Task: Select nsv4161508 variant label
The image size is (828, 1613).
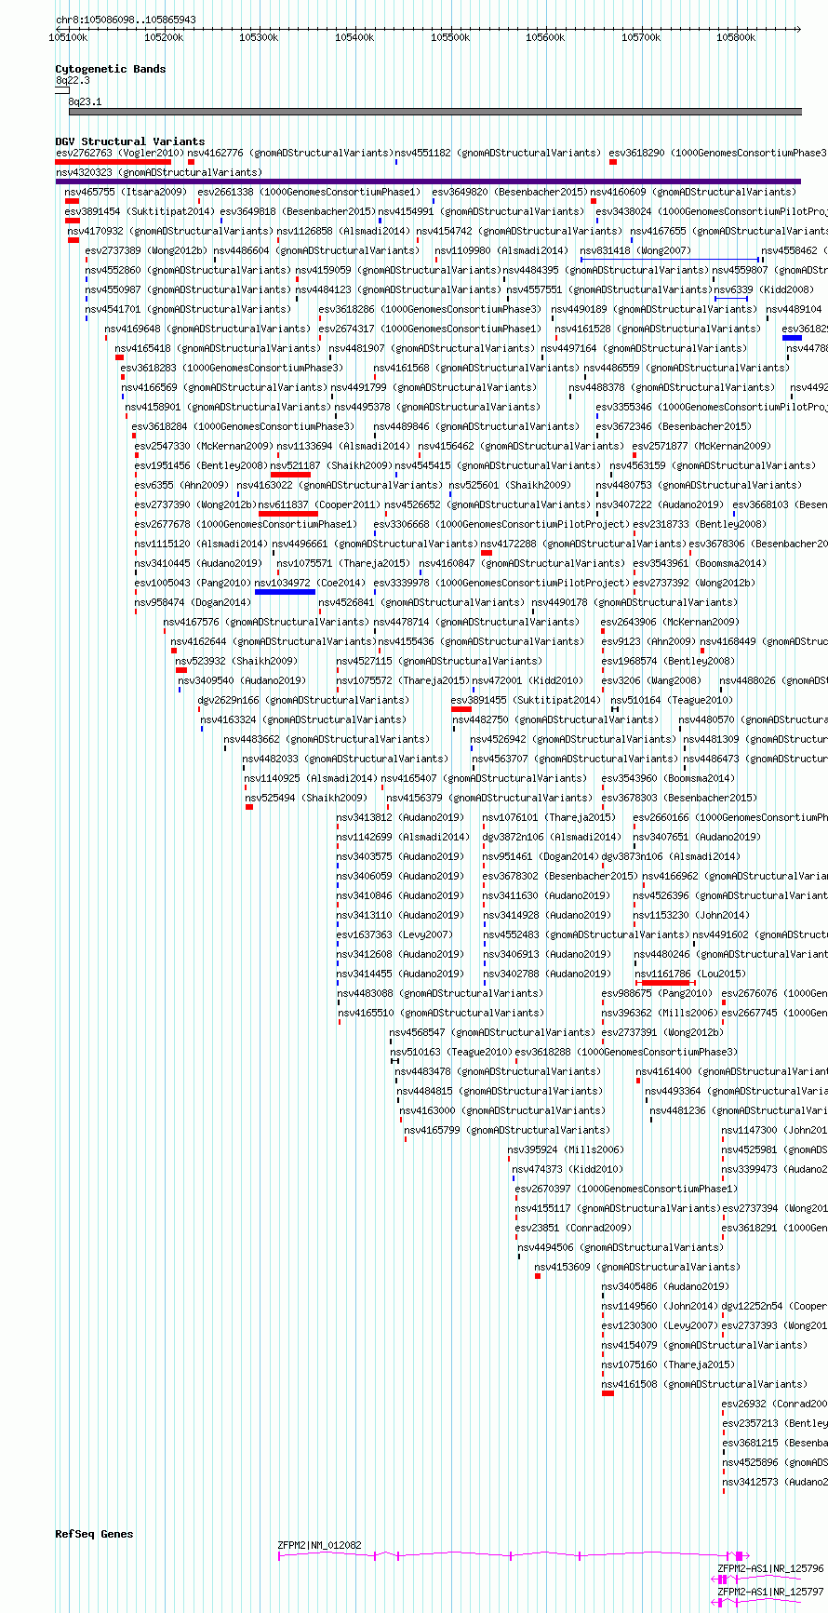Action: 704,1384
